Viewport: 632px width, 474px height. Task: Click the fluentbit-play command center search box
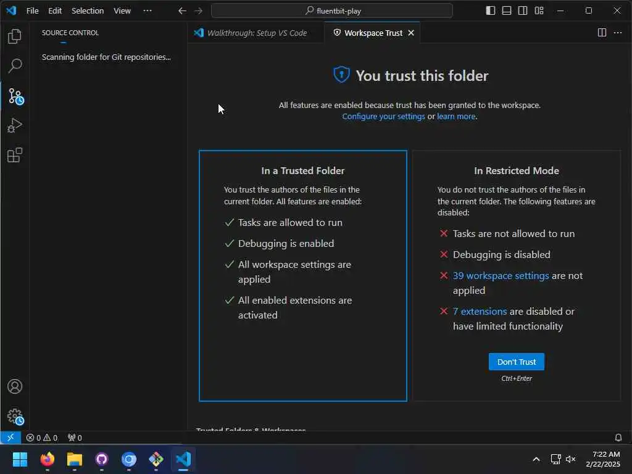(331, 11)
